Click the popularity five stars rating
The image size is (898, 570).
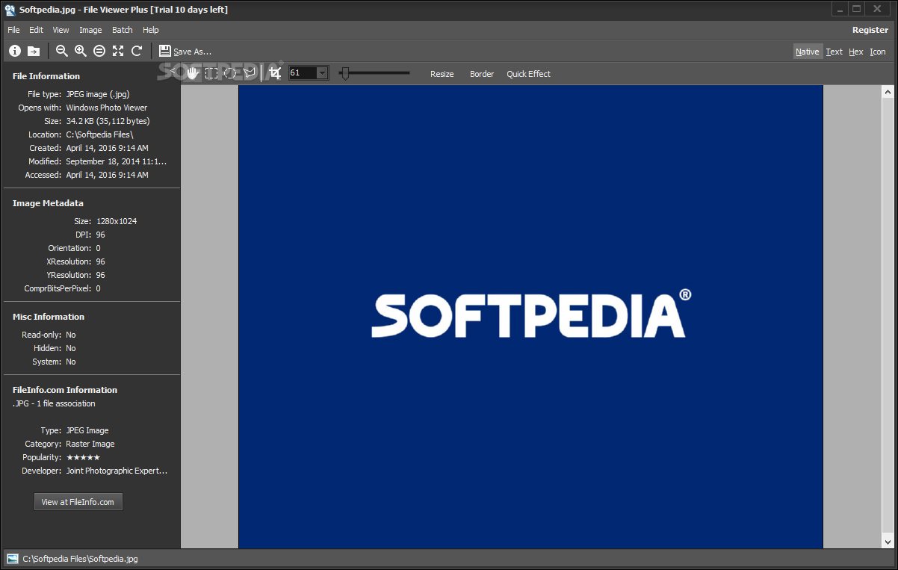click(83, 457)
